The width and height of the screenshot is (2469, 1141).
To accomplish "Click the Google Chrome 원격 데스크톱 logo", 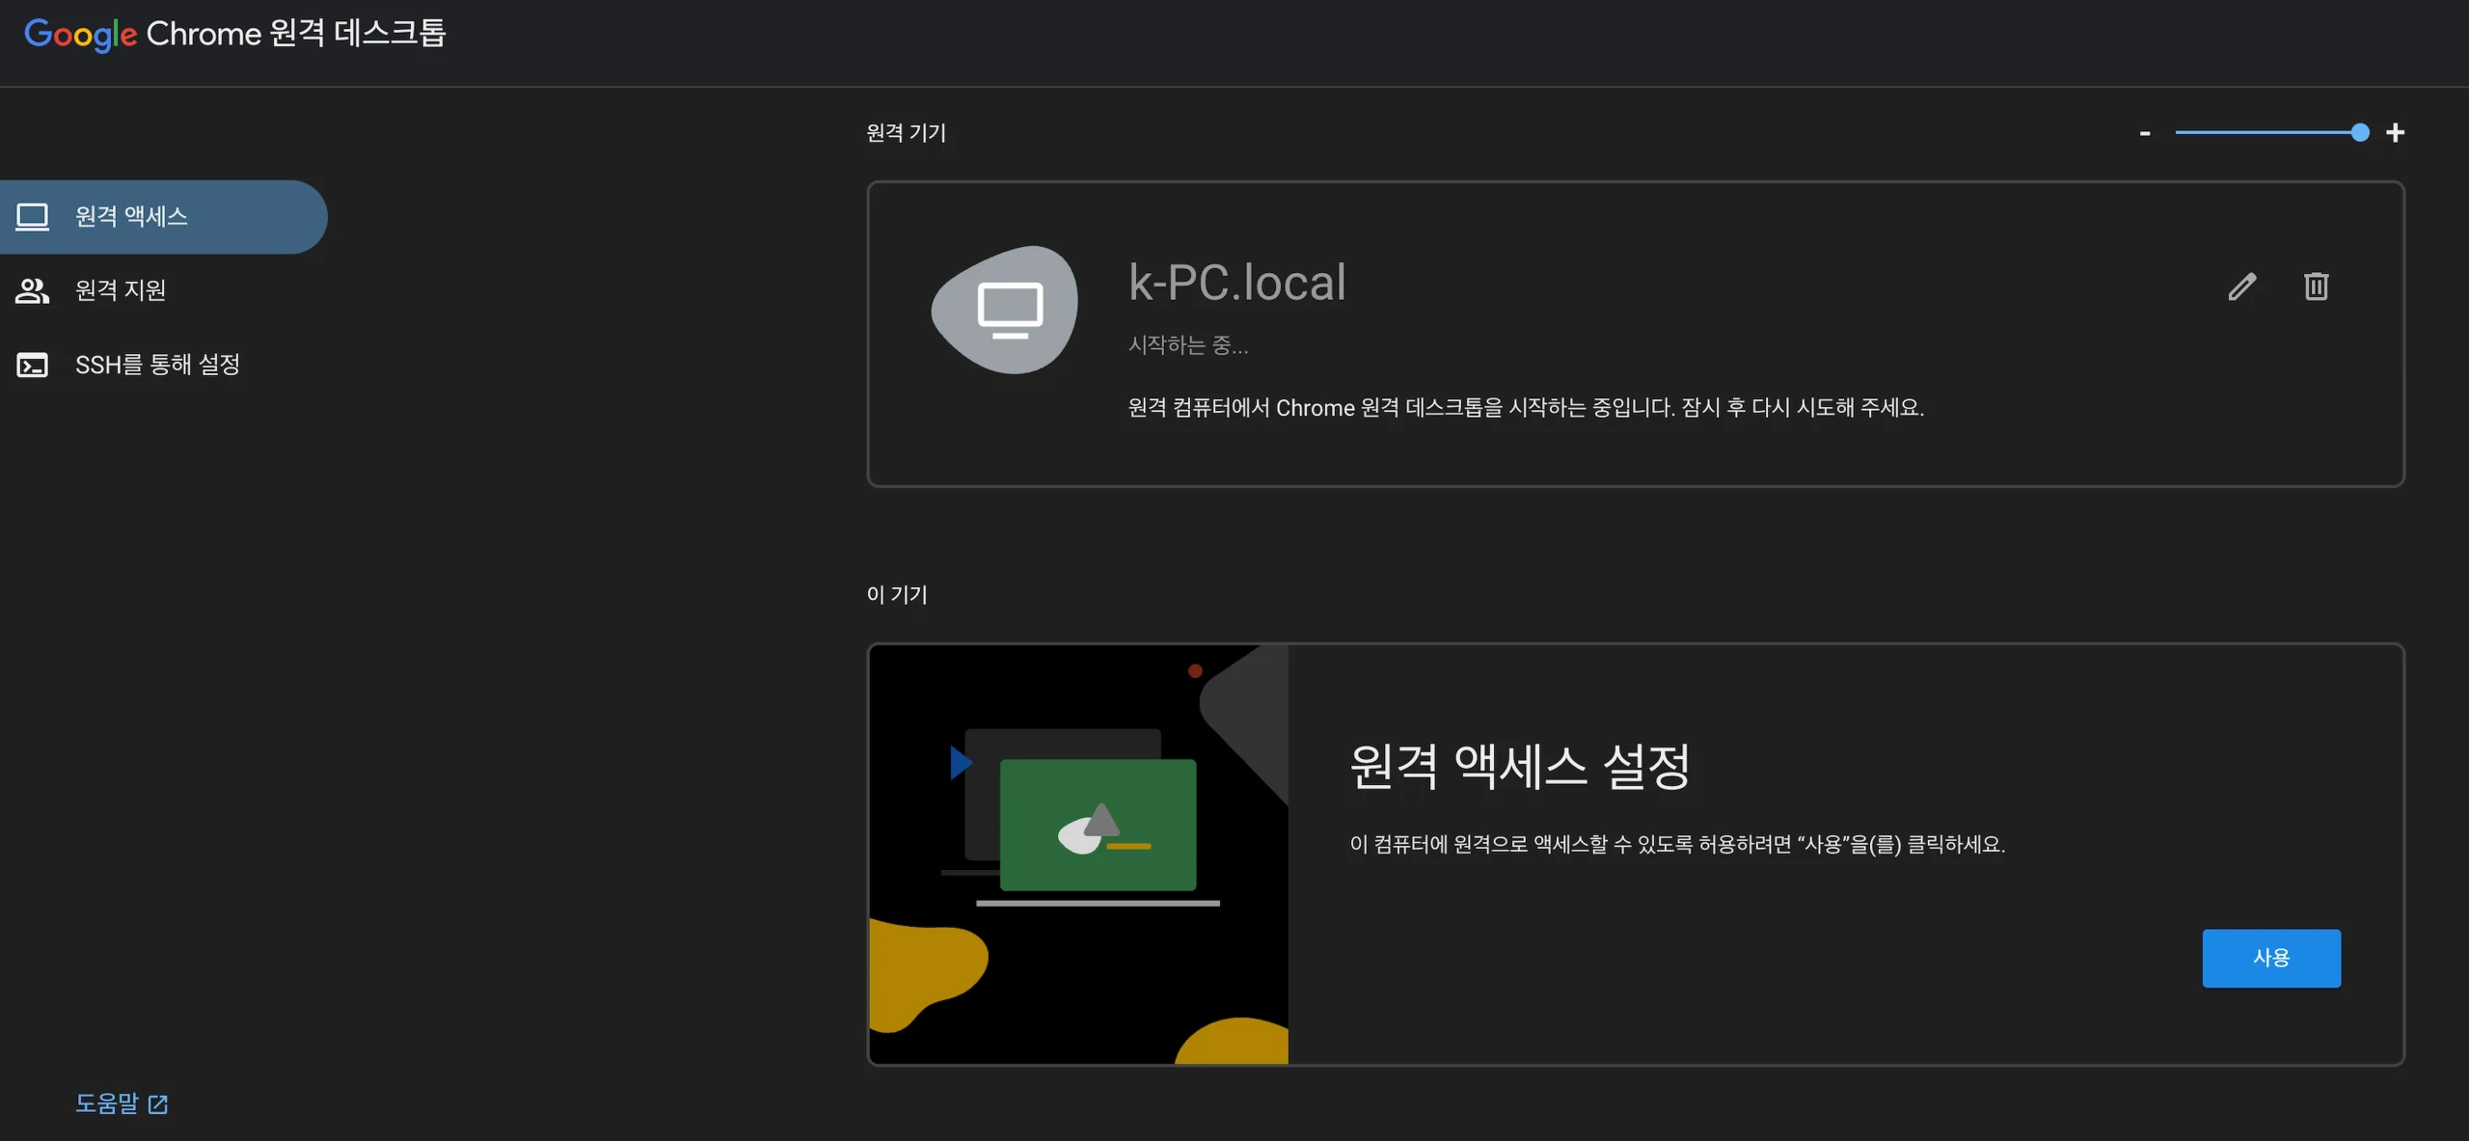I will pyautogui.click(x=234, y=34).
